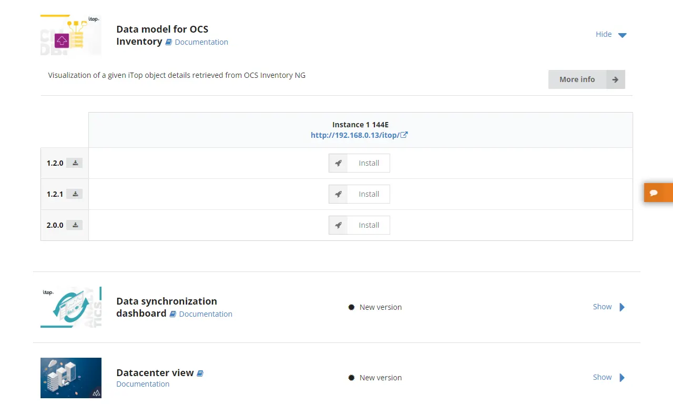Click Data synchronization dashboard thumbnail

coord(71,307)
